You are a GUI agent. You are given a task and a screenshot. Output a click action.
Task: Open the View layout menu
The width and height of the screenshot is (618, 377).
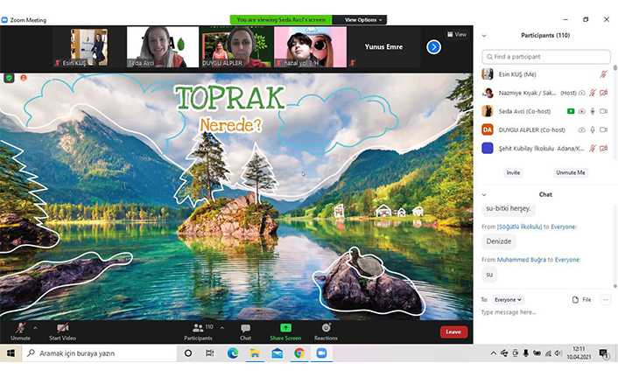457,34
